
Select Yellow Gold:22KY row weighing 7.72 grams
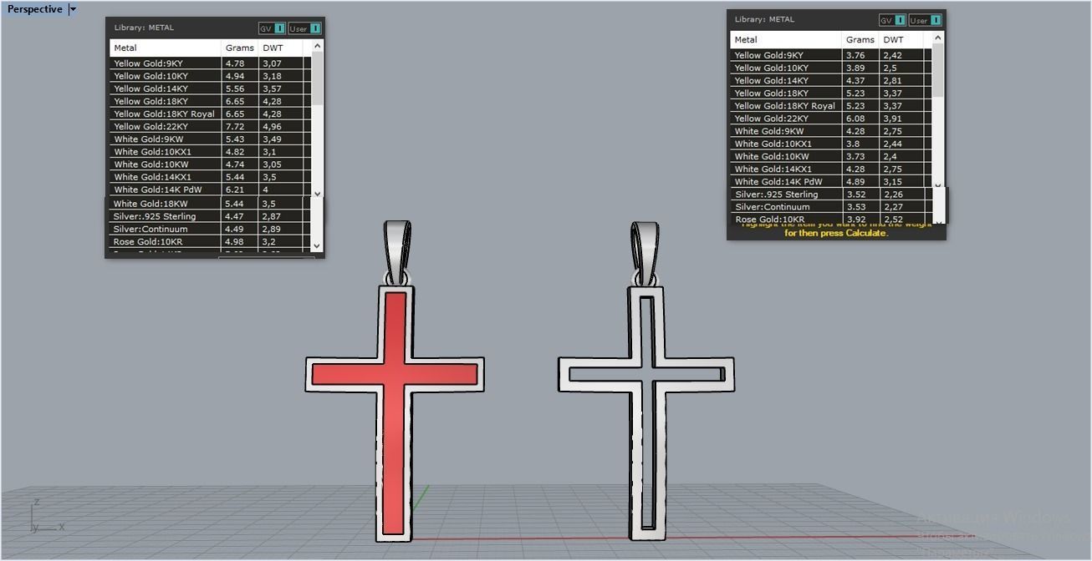(210, 126)
